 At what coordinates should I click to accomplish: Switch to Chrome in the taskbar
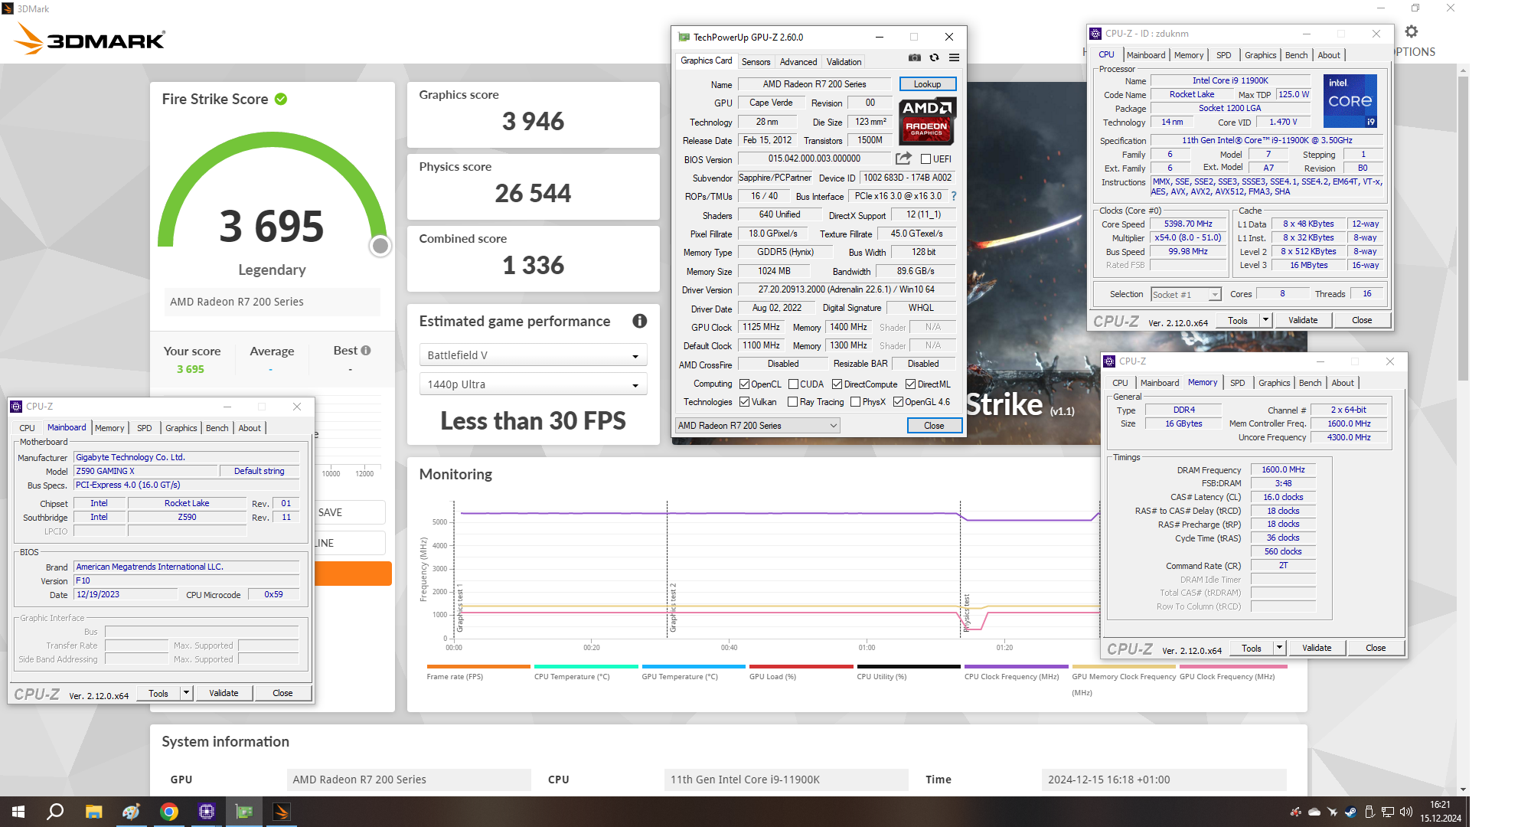169,812
